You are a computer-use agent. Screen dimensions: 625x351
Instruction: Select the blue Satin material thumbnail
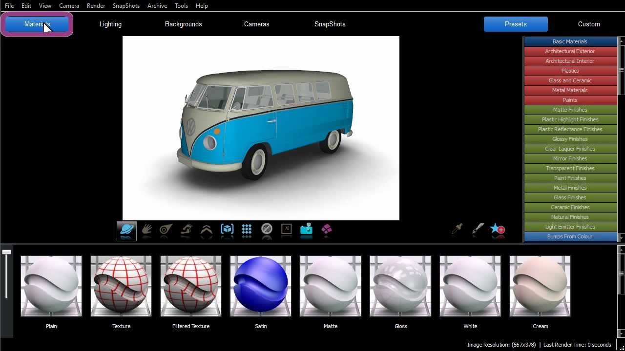[x=261, y=286]
